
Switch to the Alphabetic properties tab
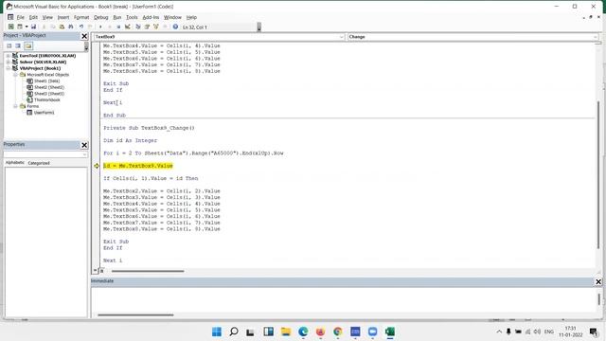click(x=15, y=163)
